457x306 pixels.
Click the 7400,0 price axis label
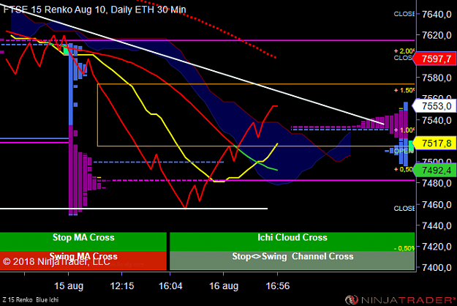[x=437, y=267]
